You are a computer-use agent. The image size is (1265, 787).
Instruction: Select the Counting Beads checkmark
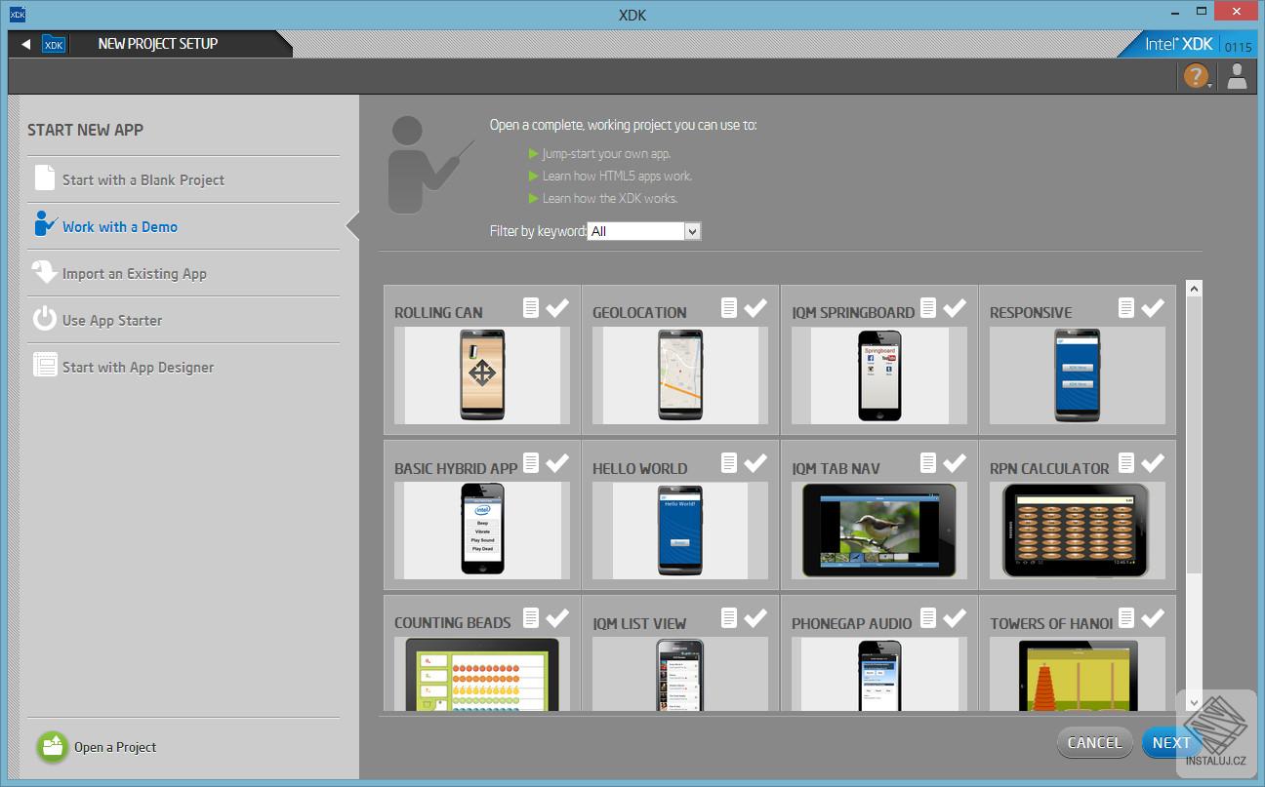(x=557, y=617)
